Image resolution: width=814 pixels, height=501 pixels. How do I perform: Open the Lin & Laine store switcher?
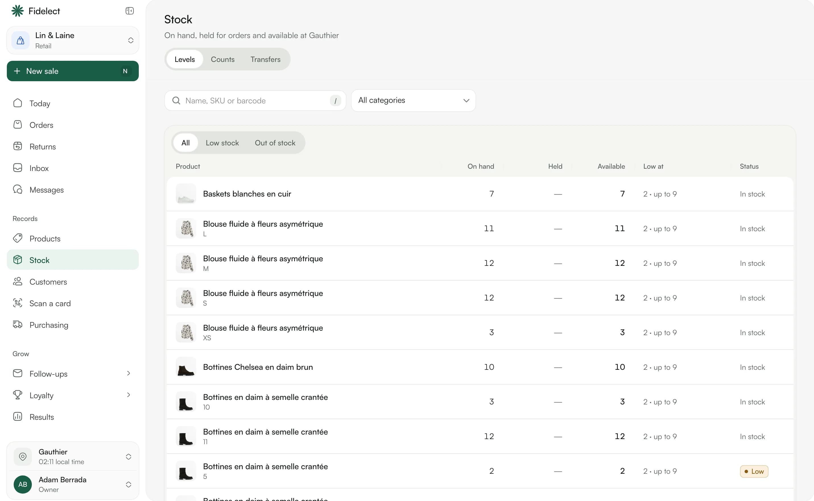73,40
